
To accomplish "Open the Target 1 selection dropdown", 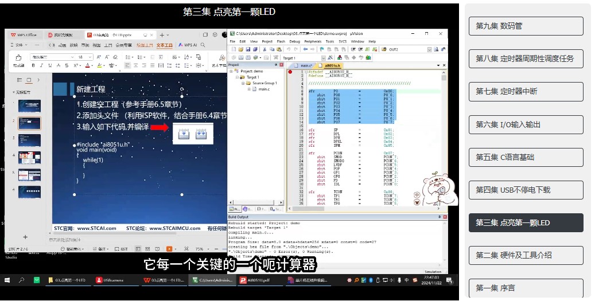I will click(x=324, y=58).
